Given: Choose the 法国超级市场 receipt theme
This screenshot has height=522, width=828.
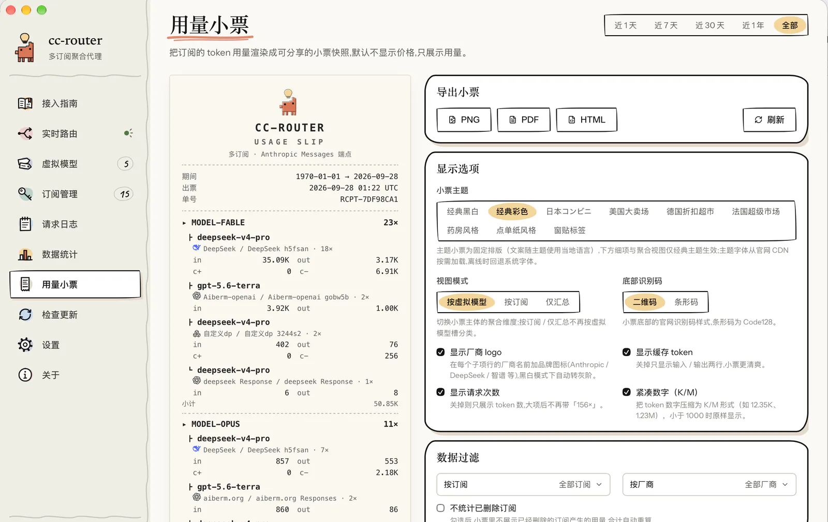Looking at the screenshot, I should 756,211.
